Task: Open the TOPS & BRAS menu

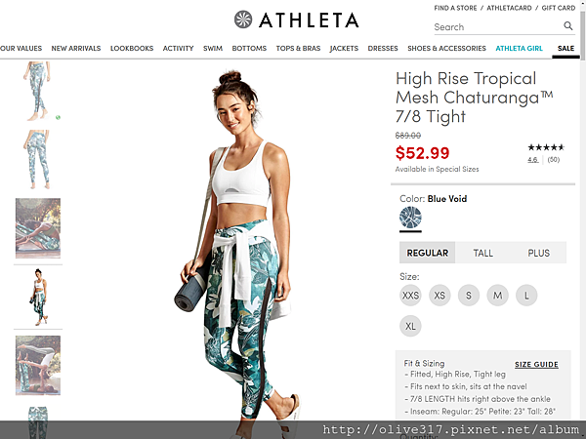Action: (298, 48)
